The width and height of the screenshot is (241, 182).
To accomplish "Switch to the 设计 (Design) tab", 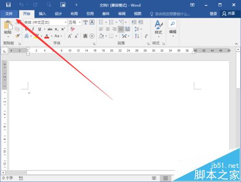I will point(58,14).
